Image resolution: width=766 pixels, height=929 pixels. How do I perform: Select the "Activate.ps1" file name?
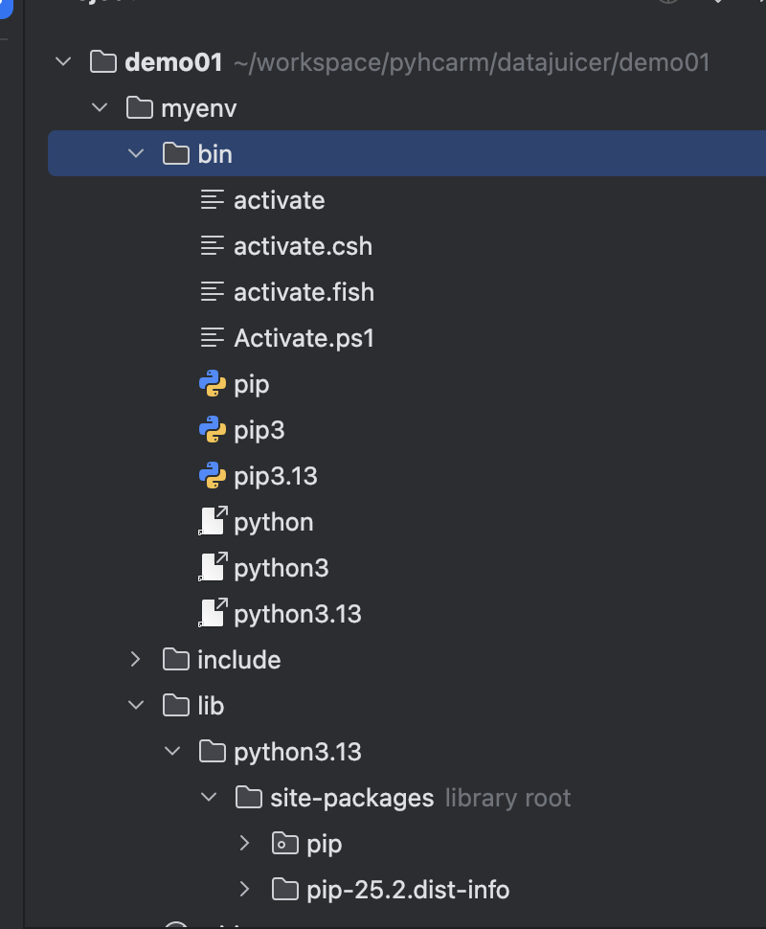[304, 338]
